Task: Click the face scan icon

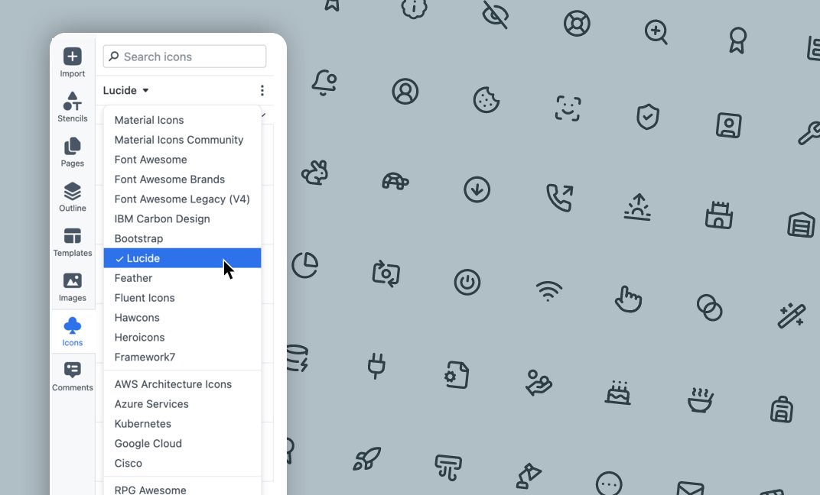Action: 568,108
